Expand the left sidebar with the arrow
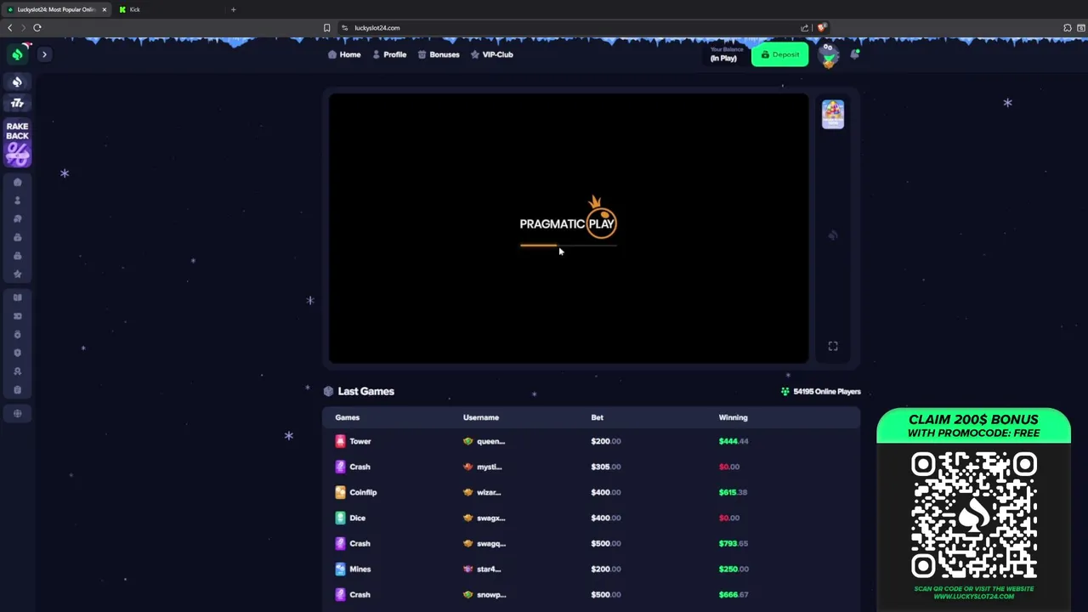This screenshot has height=612, width=1088. tap(44, 54)
